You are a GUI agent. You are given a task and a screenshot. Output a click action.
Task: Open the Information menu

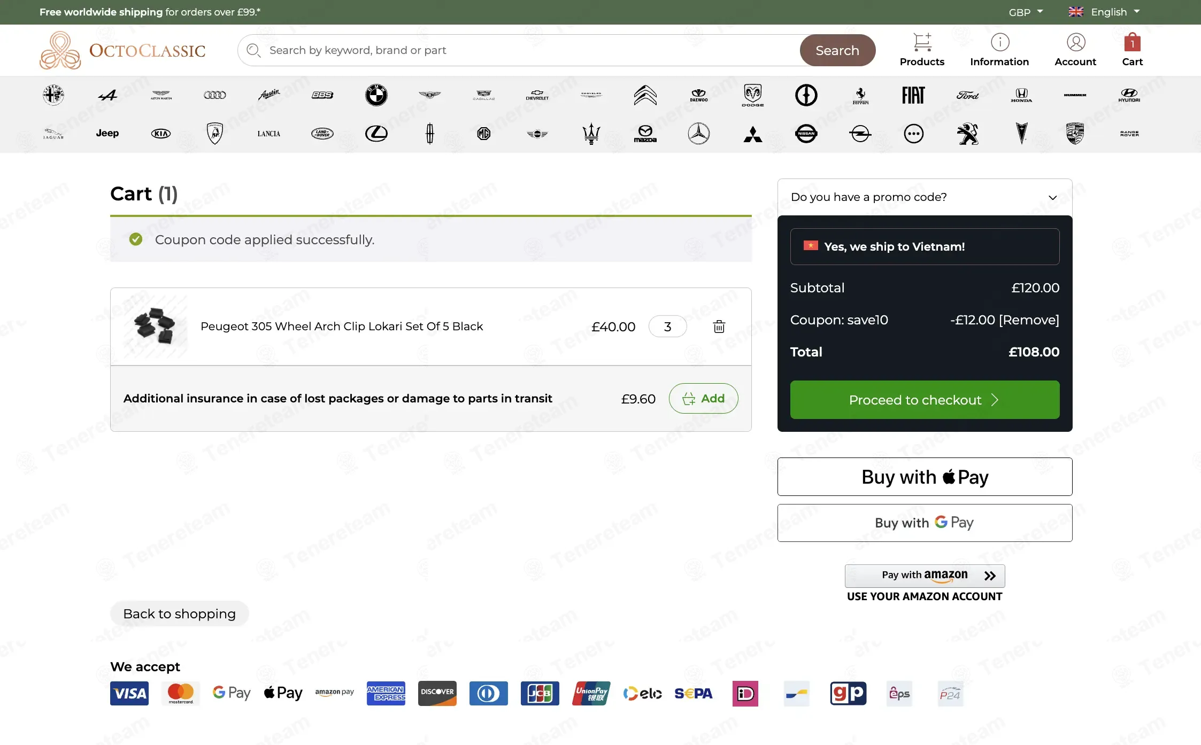[x=999, y=50]
